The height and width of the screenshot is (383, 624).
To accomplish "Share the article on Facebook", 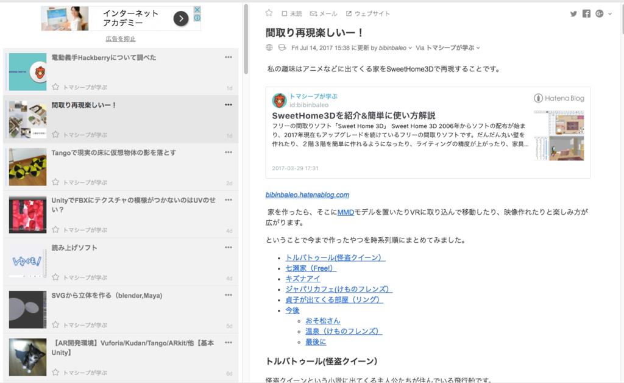I will [x=586, y=13].
